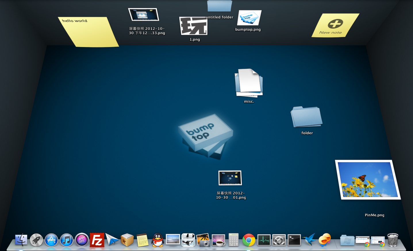
Task: Launch iPhoto camera icon in dock
Action: coord(203,240)
